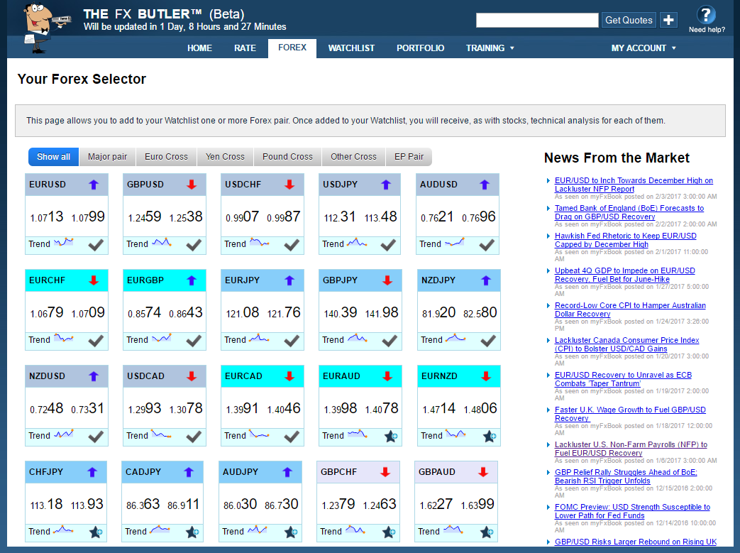
Task: Toggle GBPJPY watchlist checkmark
Action: [x=390, y=341]
